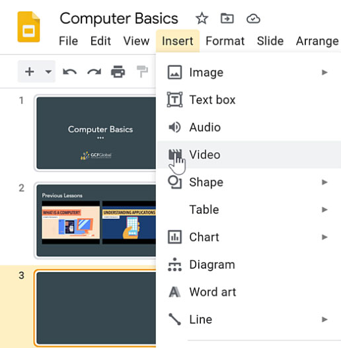341x348 pixels.
Task: Click the Diagram menu item icon
Action: click(174, 265)
